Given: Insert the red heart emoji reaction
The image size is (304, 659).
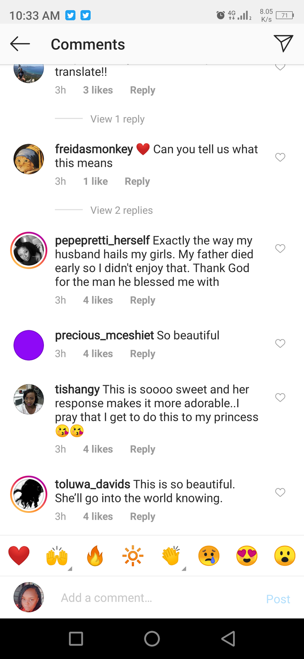Looking at the screenshot, I should [19, 556].
